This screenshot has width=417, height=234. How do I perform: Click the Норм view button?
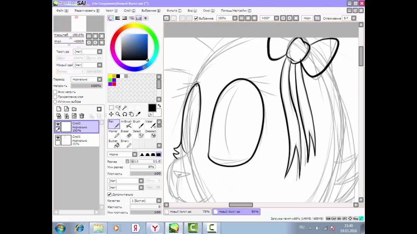tap(307, 18)
